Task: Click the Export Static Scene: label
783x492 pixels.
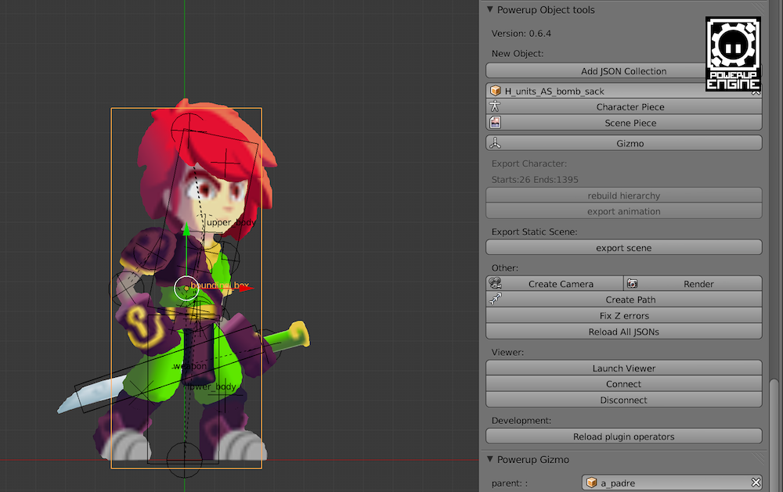Action: [534, 232]
